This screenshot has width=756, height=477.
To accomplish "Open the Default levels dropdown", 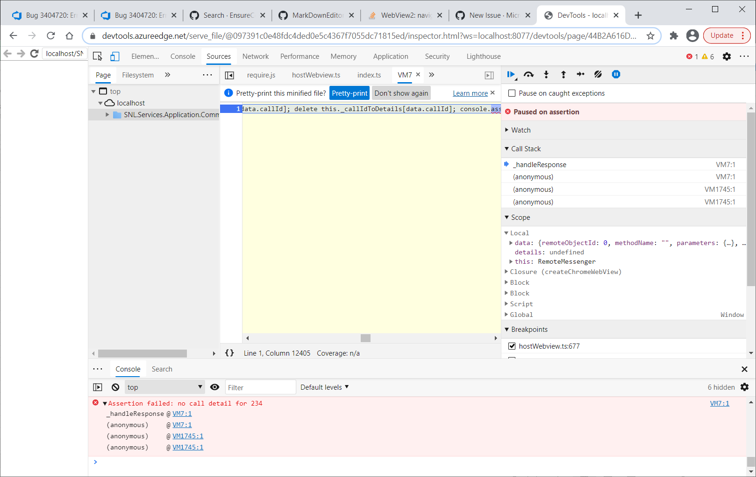I will (x=324, y=387).
